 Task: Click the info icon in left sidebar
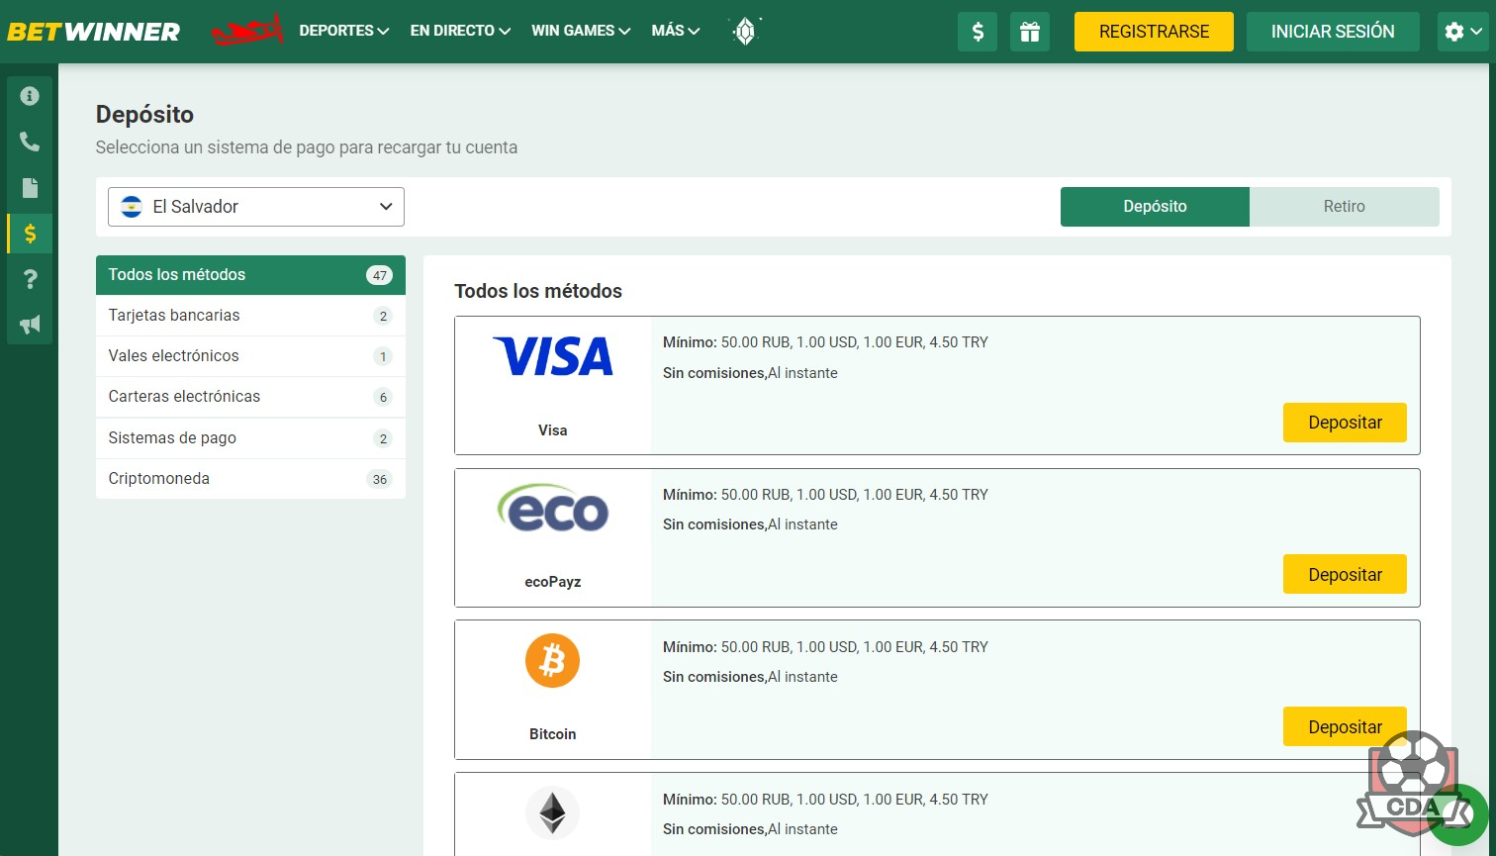(30, 96)
